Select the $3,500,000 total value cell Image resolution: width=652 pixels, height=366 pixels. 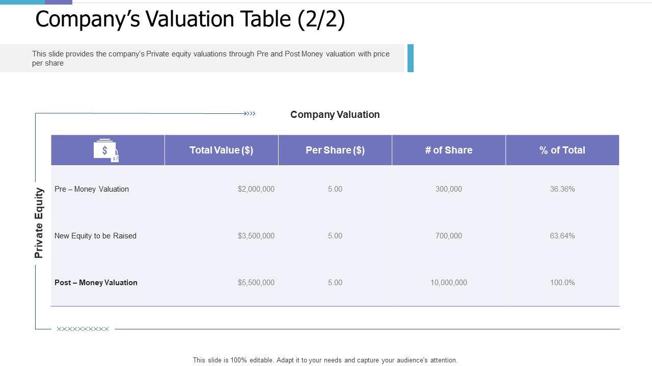tap(256, 236)
